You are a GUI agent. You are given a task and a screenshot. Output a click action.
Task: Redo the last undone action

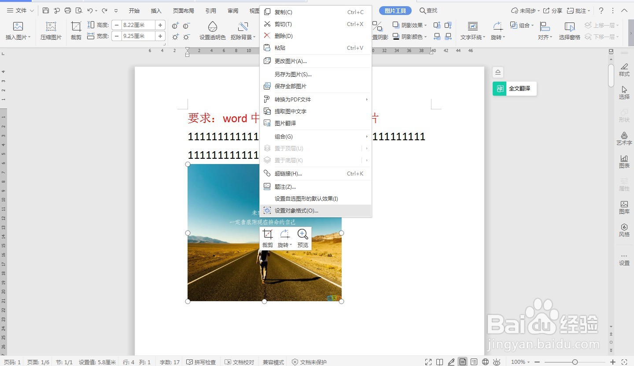[104, 10]
